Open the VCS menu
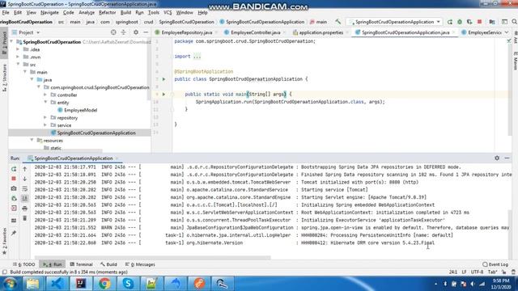518x291 pixels. pyautogui.click(x=168, y=13)
